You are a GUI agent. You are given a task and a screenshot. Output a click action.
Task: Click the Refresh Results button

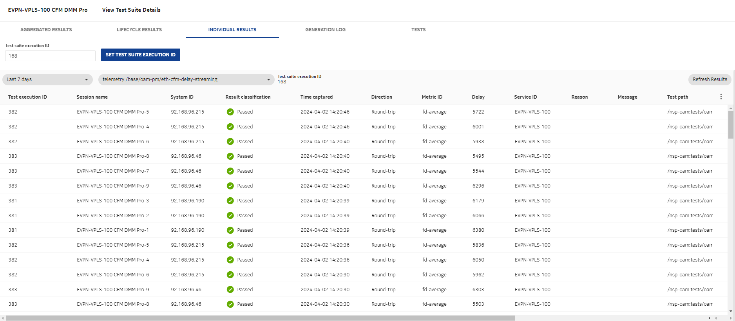pyautogui.click(x=710, y=79)
